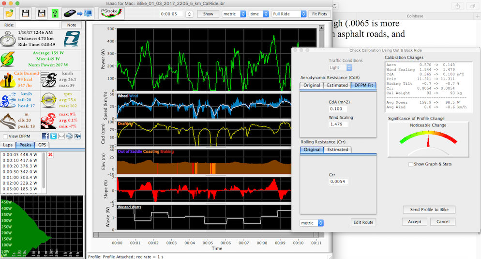Image resolution: width=481 pixels, height=259 pixels.
Task: Select the Original tab under Aerodynamic Resistance
Action: (x=312, y=85)
